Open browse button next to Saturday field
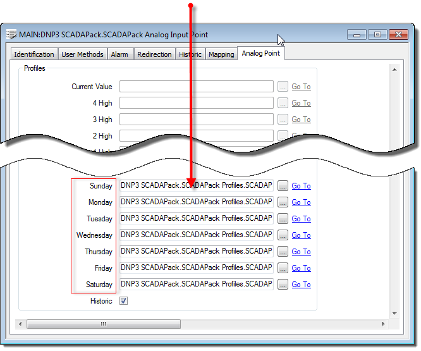This screenshot has width=421, height=351. pos(283,285)
